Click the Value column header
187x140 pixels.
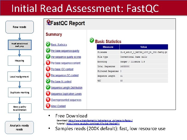[144, 47]
